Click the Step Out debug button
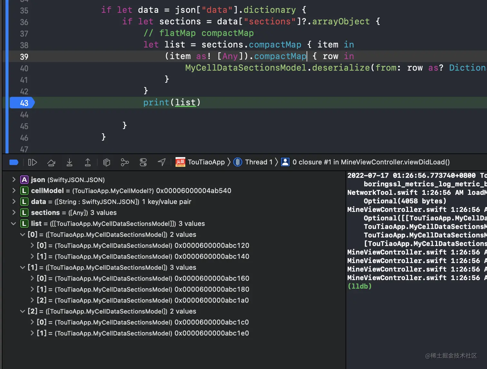 (88, 162)
